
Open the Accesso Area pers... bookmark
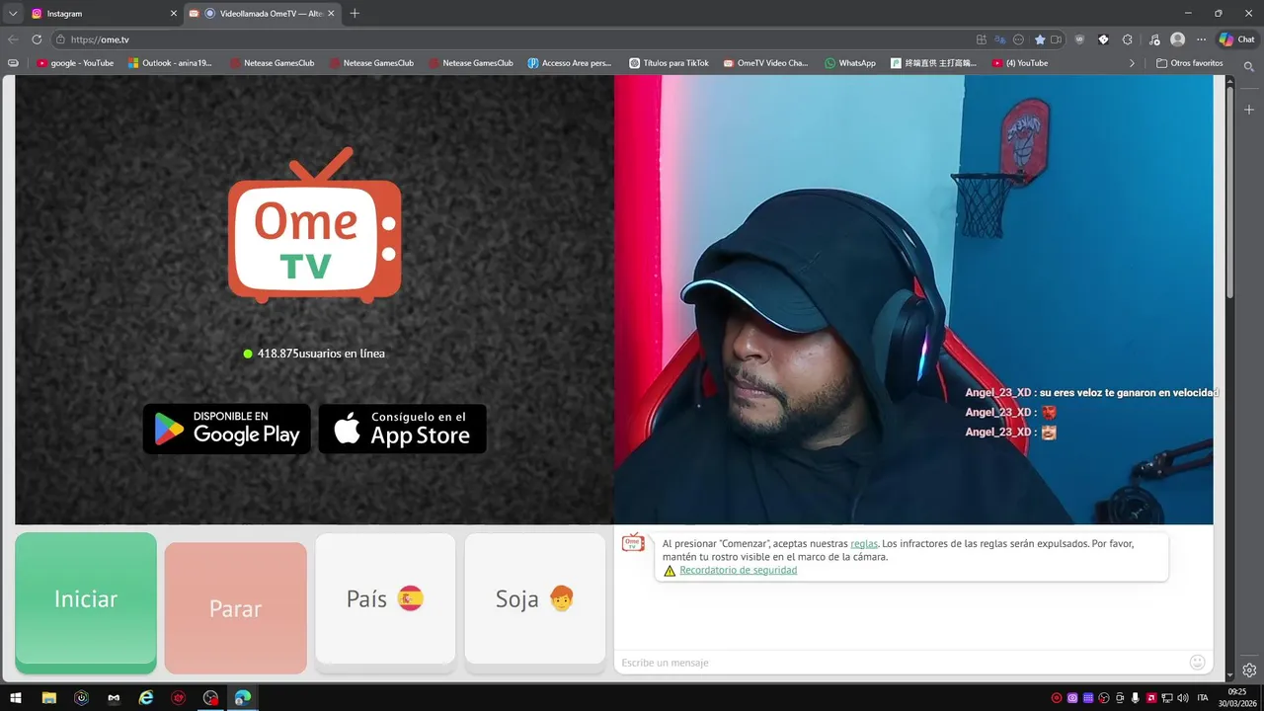(x=570, y=63)
